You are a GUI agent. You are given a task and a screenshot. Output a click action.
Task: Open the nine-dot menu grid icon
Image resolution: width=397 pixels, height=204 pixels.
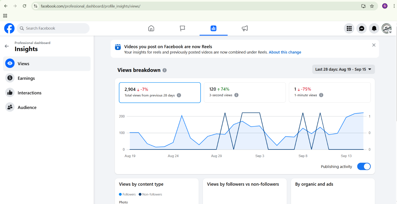click(349, 28)
